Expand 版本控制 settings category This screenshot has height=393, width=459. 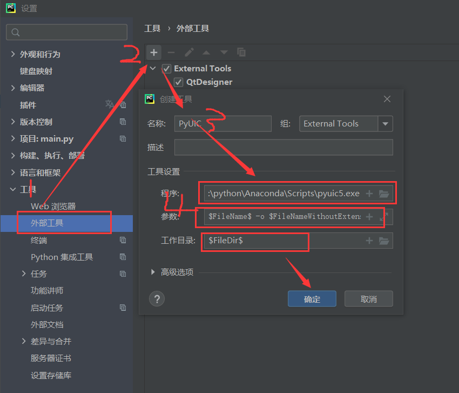(x=12, y=122)
